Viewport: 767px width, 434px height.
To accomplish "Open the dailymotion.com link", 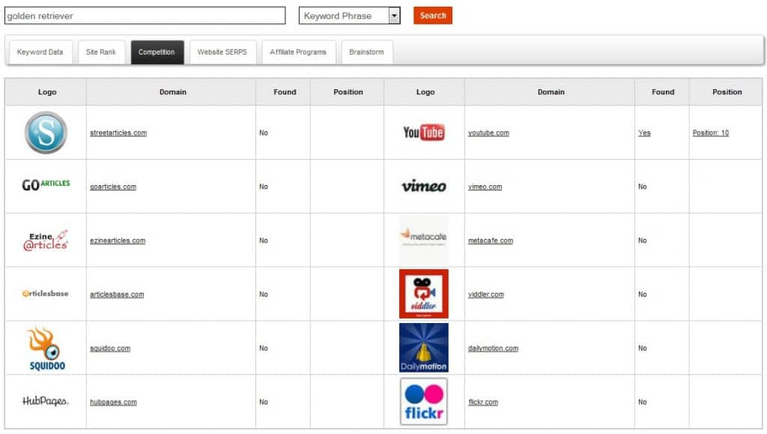I will tap(493, 348).
